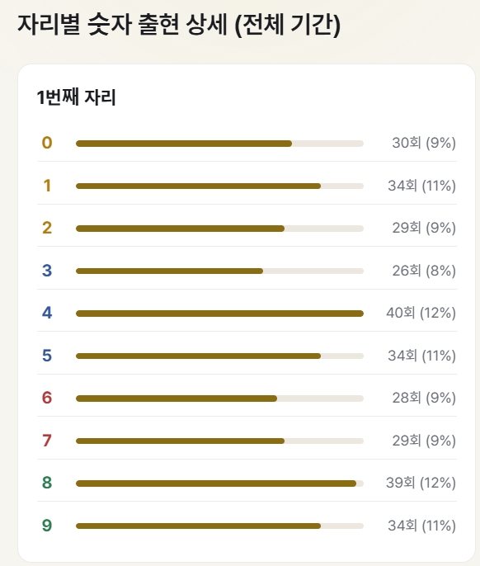
Task: Select the green digit 9 label
Action: pos(47,526)
